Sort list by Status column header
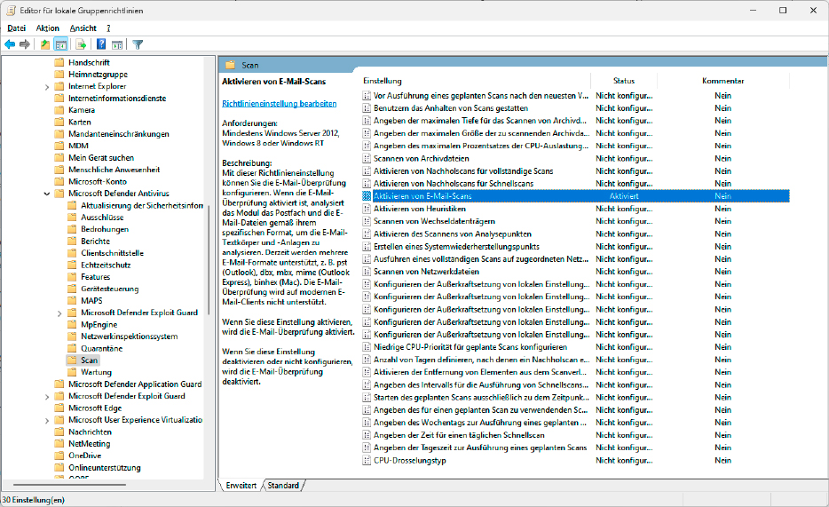 pyautogui.click(x=623, y=81)
